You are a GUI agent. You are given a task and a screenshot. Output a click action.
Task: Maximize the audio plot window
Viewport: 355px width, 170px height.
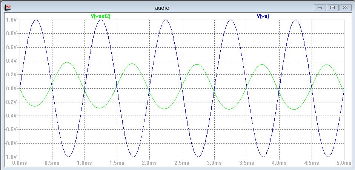click(333, 8)
